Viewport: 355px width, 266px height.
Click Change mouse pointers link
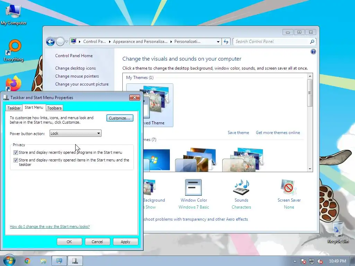(77, 76)
